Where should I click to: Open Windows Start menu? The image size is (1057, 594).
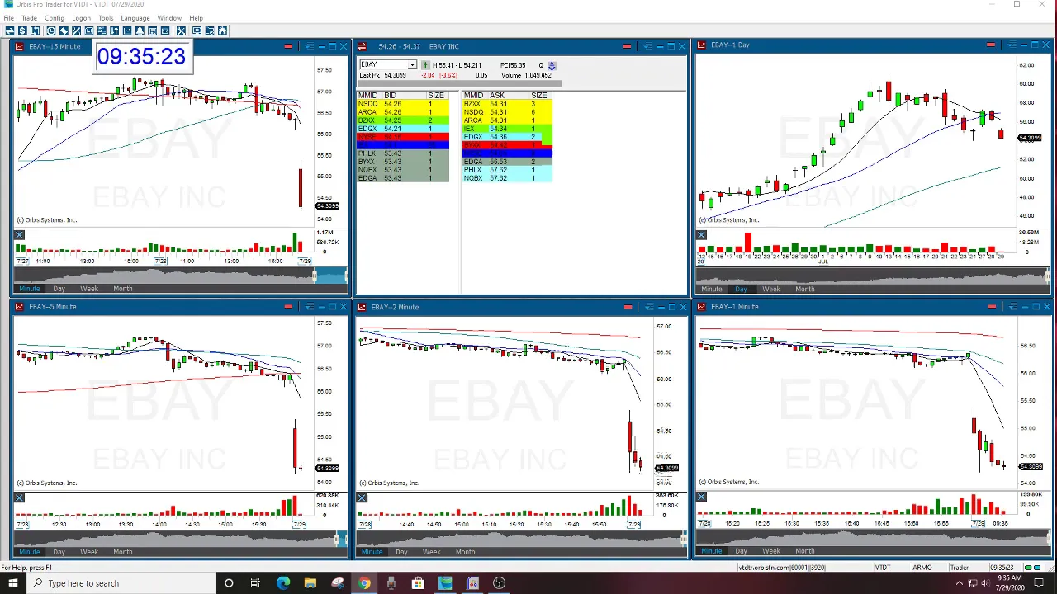pos(12,583)
